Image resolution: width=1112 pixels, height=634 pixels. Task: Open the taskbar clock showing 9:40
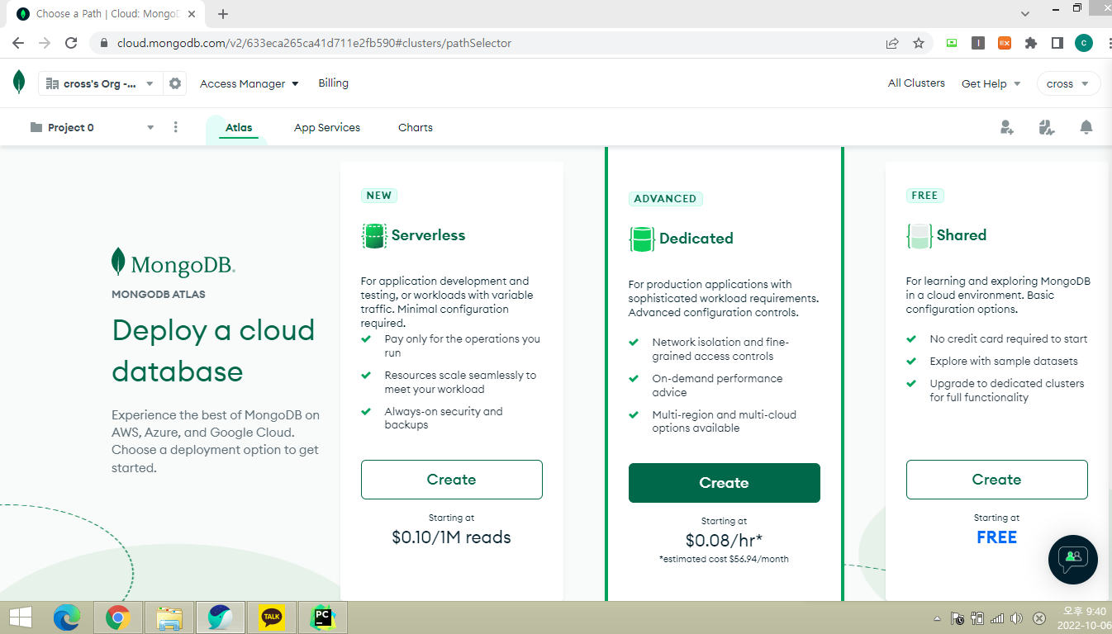(1084, 618)
